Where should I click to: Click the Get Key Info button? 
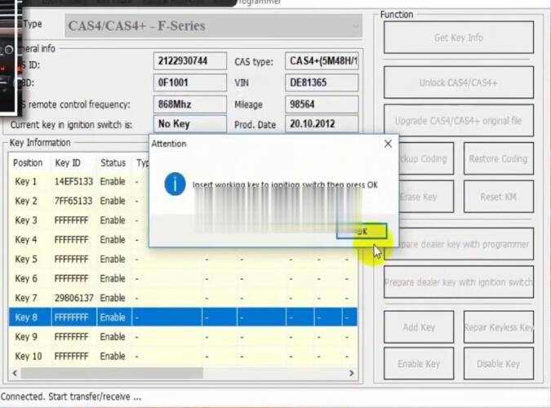(459, 38)
